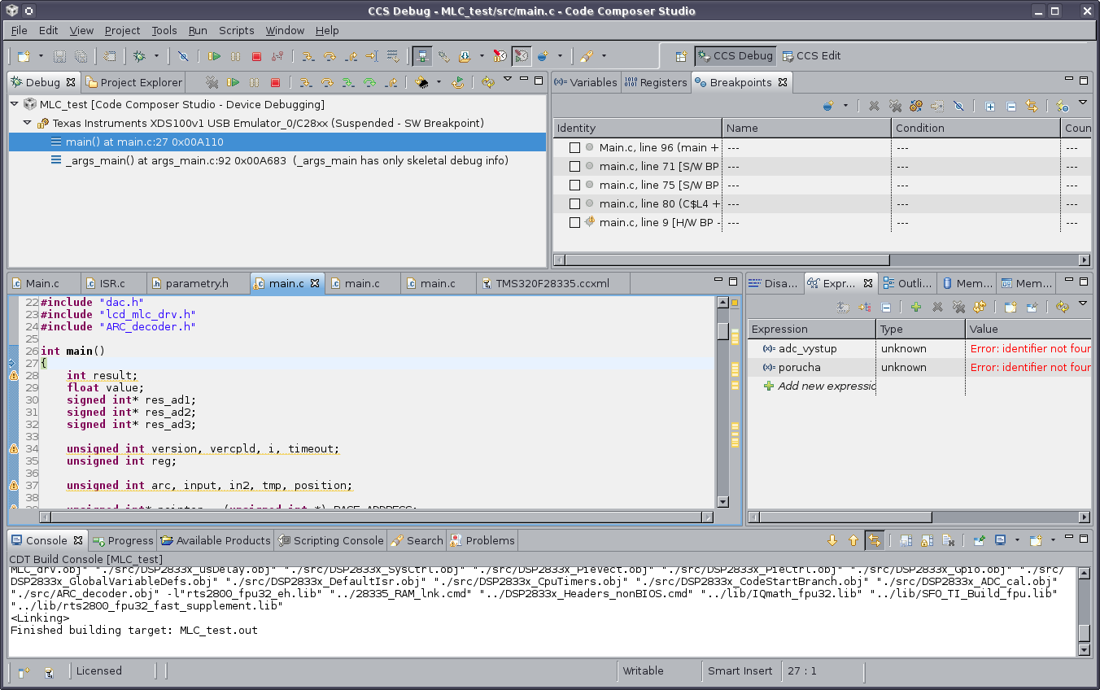The height and width of the screenshot is (690, 1100).
Task: Click the Suspend (pause) debug icon
Action: tap(253, 82)
